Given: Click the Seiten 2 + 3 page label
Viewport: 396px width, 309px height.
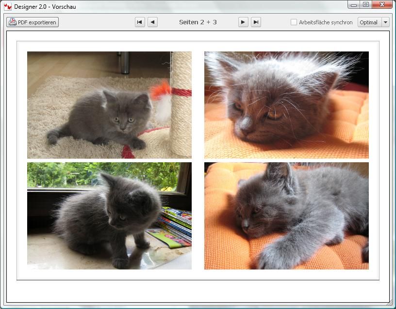Looking at the screenshot, I should click(x=198, y=22).
